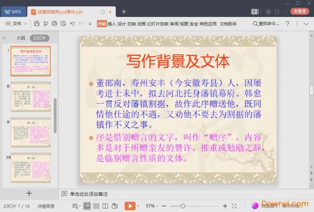Open the 57% zoom level dropdown
Image resolution: width=314 pixels, height=212 pixels.
click(x=152, y=206)
